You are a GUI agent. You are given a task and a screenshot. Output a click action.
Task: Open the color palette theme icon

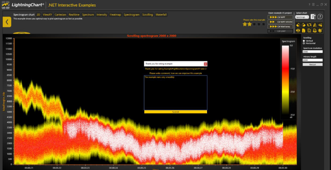tap(320, 31)
